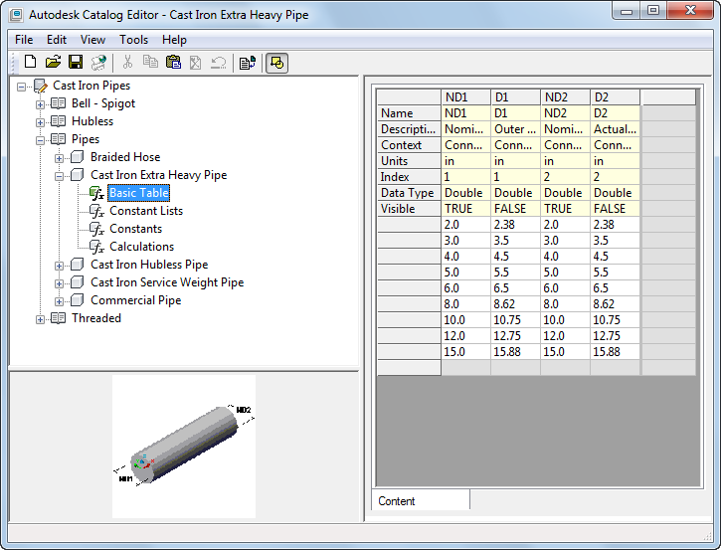
Task: Click the Save floppy disk icon
Action: (x=76, y=62)
